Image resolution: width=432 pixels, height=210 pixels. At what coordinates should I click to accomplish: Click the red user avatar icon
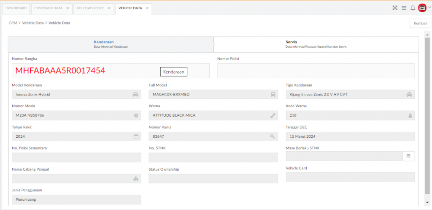(x=422, y=8)
